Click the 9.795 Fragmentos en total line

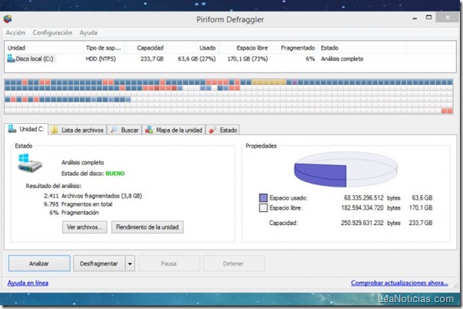coord(78,204)
